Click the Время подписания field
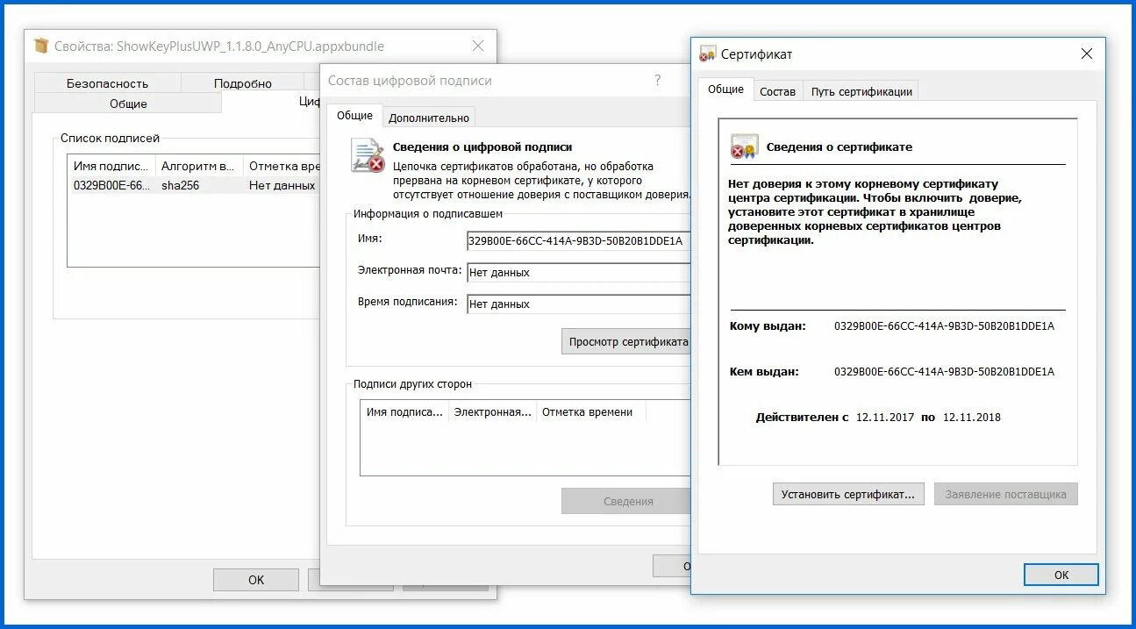This screenshot has width=1136, height=629. (579, 304)
